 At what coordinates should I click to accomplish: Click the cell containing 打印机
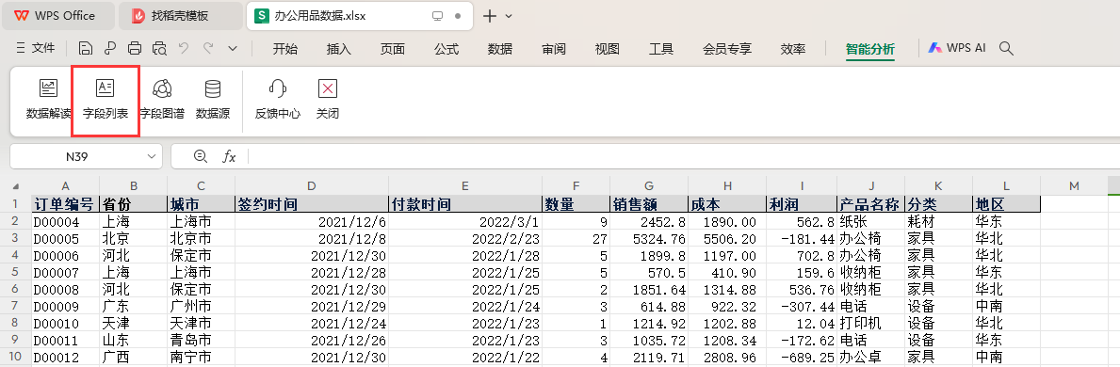point(870,323)
